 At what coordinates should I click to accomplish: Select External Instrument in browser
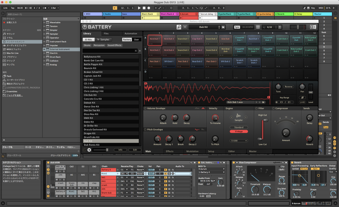(61, 49)
